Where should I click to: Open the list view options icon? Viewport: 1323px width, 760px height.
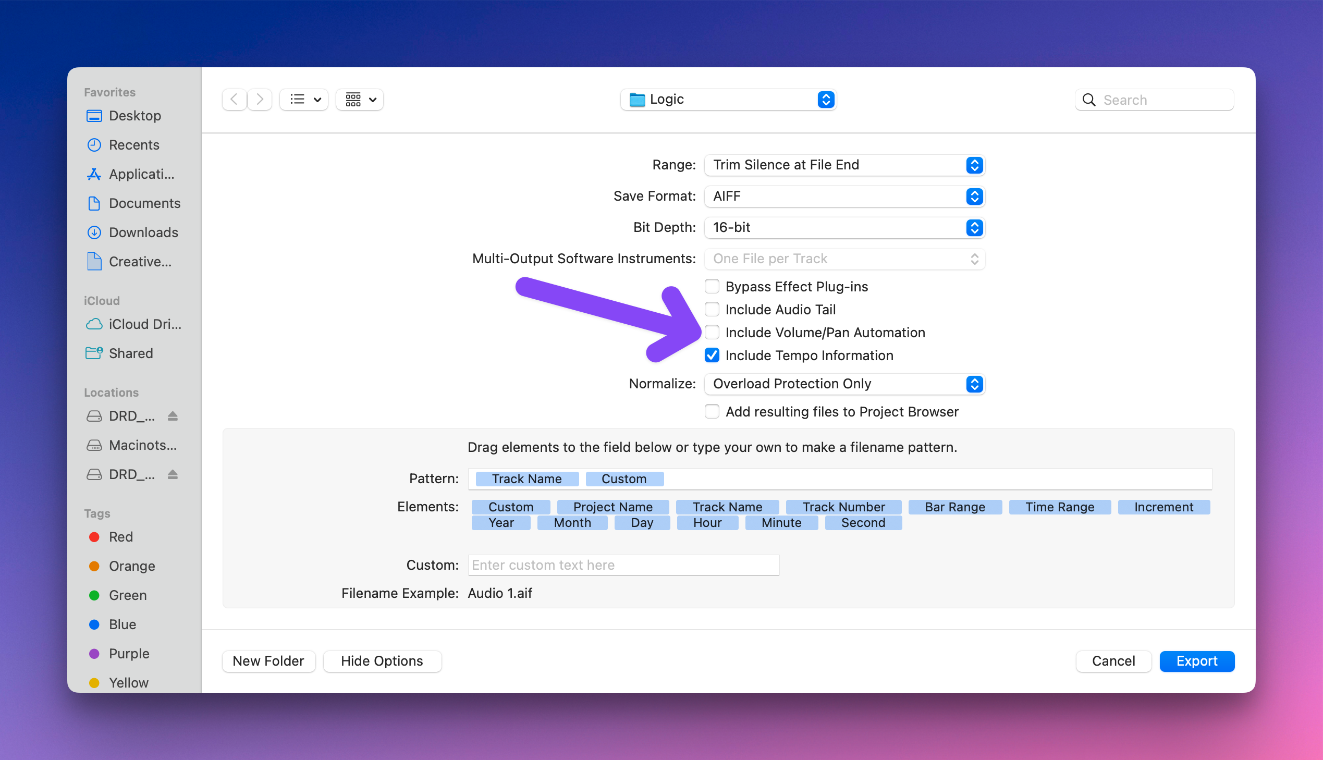(x=304, y=99)
